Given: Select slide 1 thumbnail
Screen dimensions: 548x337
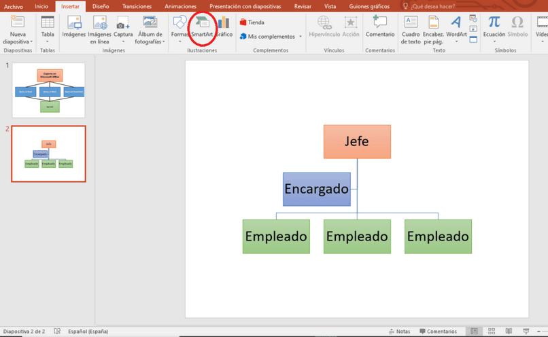Looking at the screenshot, I should pos(48,90).
